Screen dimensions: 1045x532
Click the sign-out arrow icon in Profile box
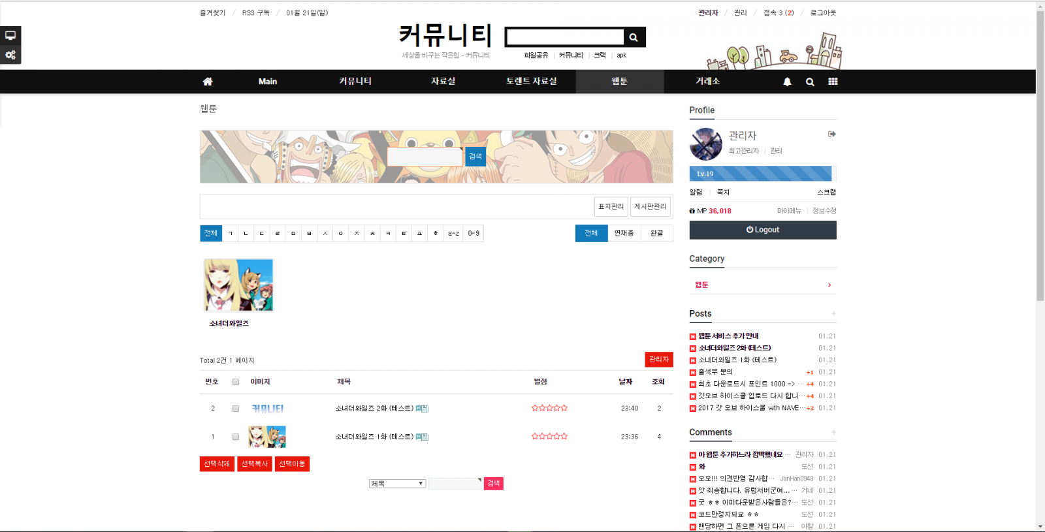point(831,134)
